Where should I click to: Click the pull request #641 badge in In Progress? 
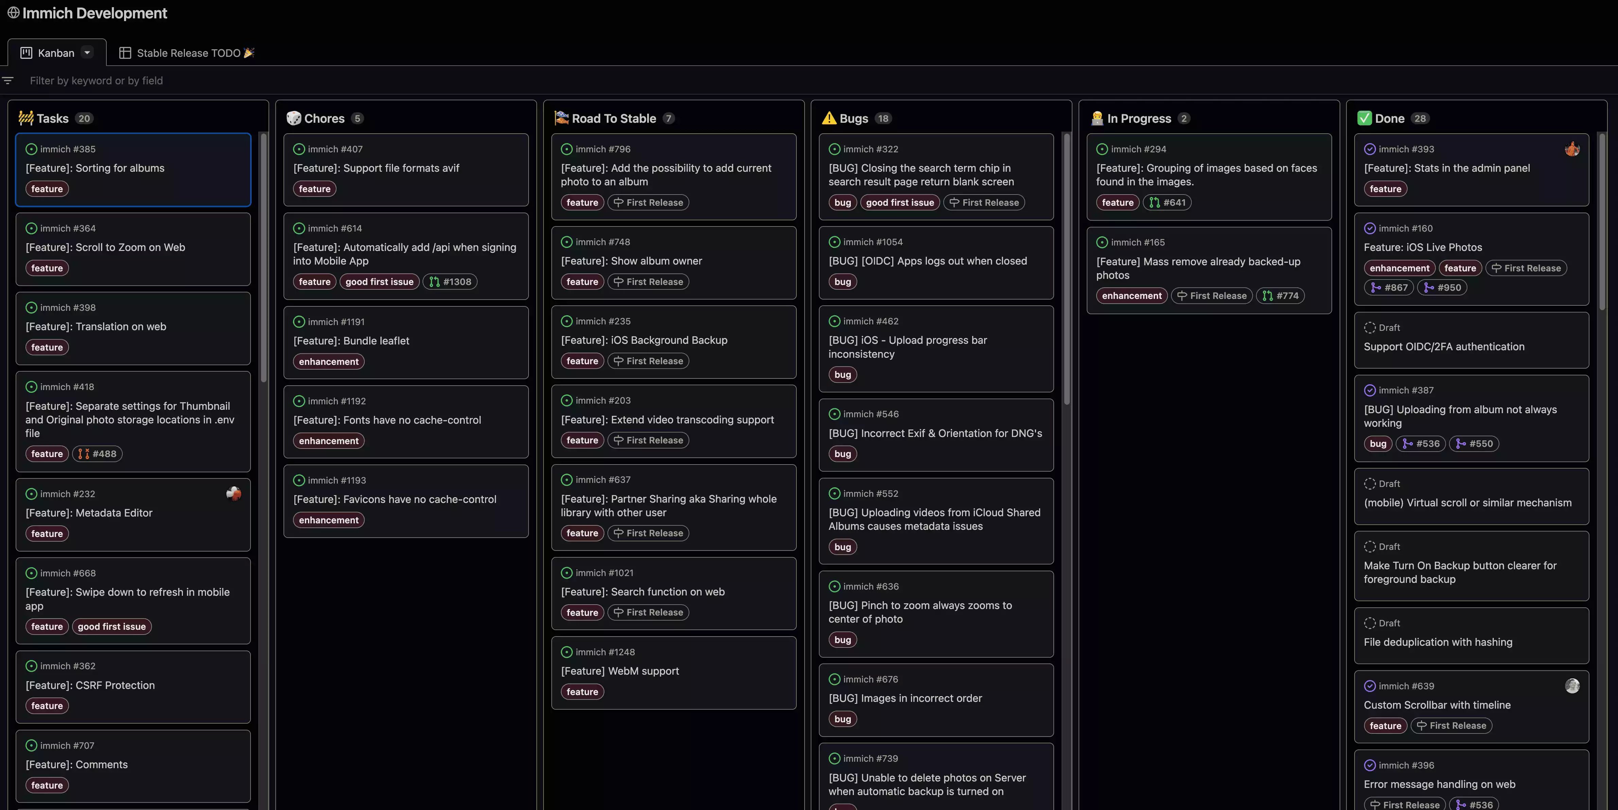[1167, 202]
